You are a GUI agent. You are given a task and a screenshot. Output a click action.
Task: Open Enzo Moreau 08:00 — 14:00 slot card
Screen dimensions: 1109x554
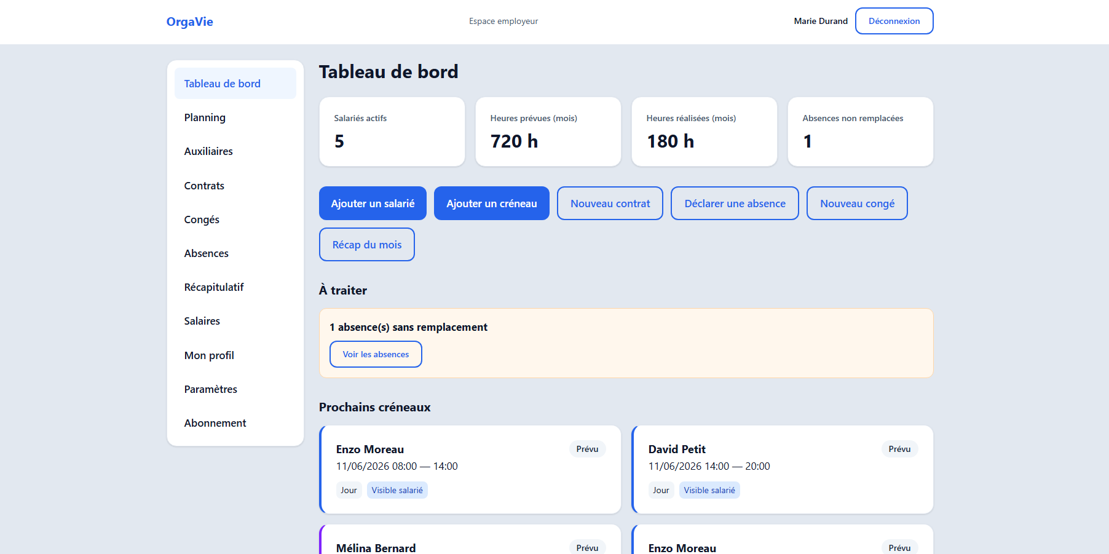point(470,470)
